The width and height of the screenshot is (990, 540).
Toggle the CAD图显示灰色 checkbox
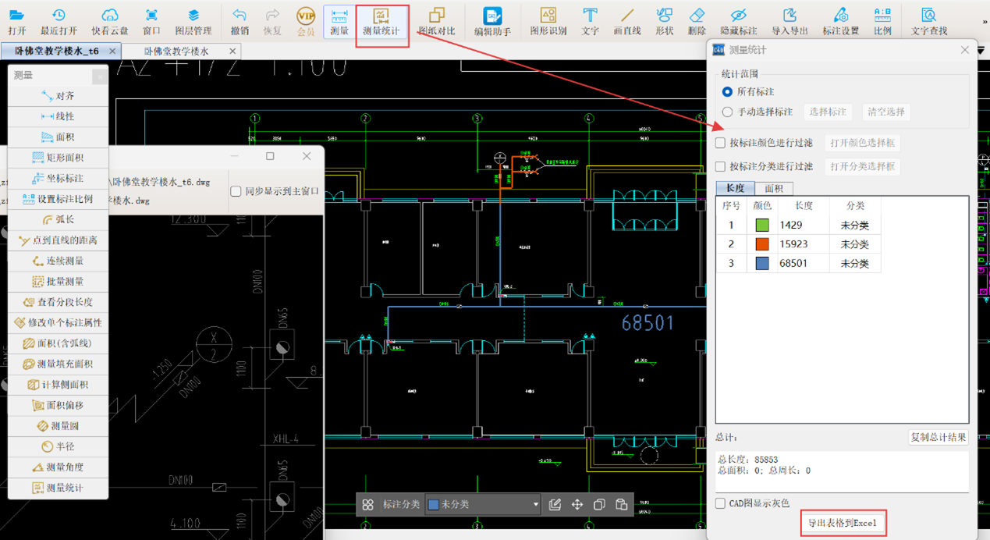(721, 503)
